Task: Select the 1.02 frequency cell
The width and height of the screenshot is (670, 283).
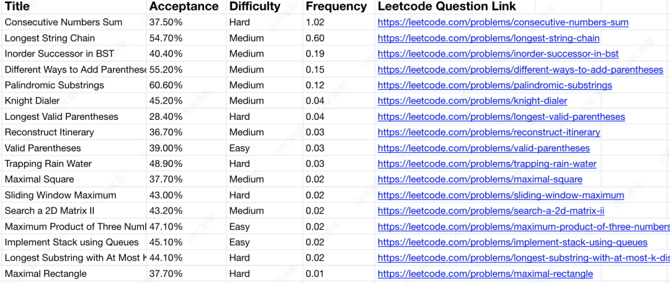Action: pos(339,22)
